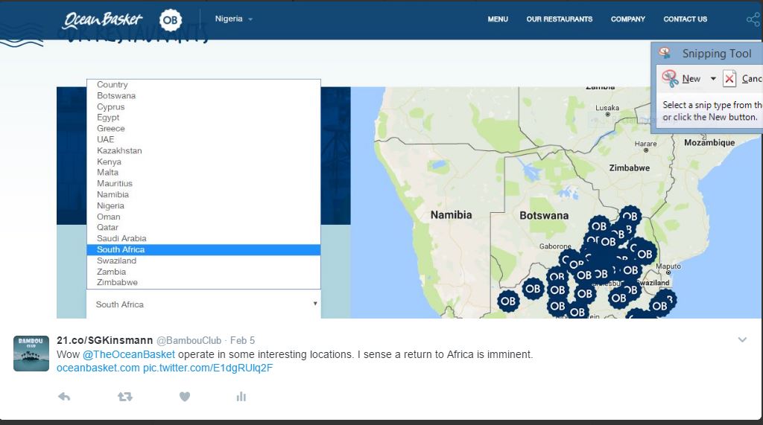
Task: Select Namibia from country list
Action: click(203, 194)
